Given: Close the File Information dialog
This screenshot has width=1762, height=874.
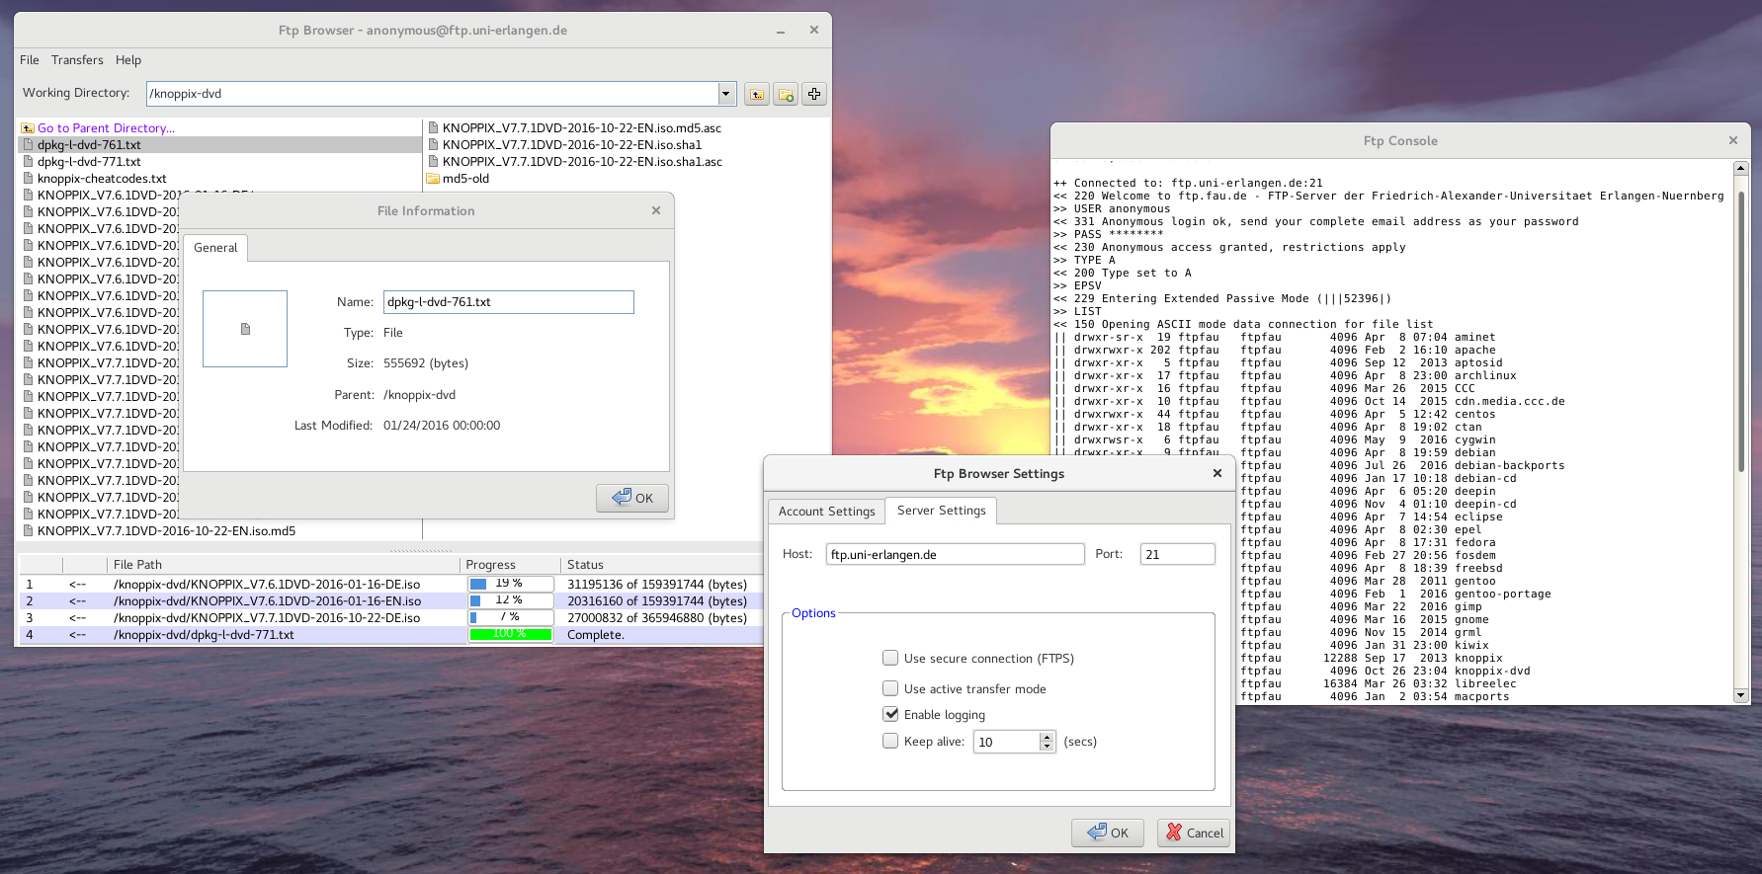Looking at the screenshot, I should [656, 210].
